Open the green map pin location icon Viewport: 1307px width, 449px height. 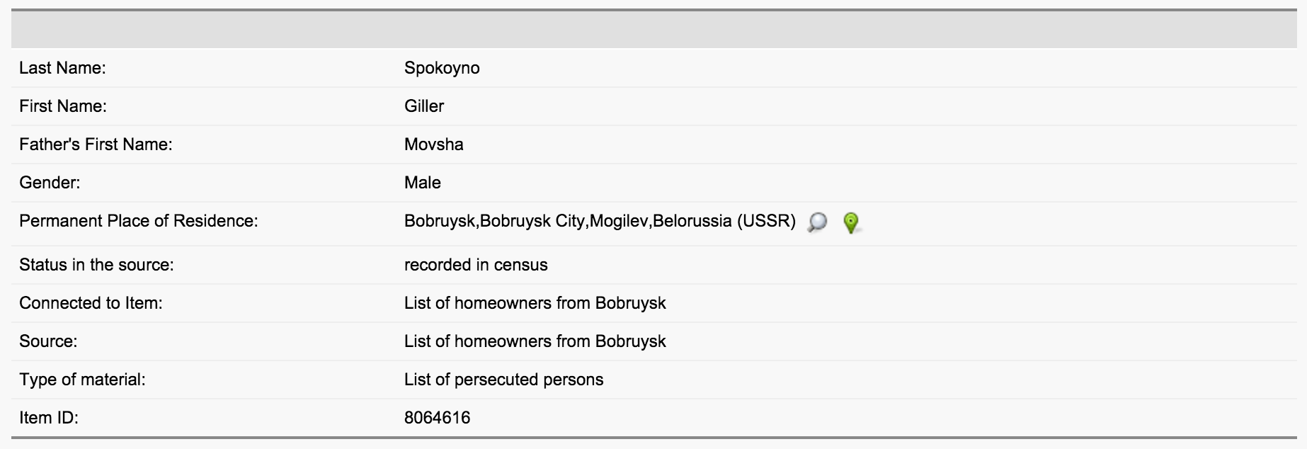[x=851, y=222]
